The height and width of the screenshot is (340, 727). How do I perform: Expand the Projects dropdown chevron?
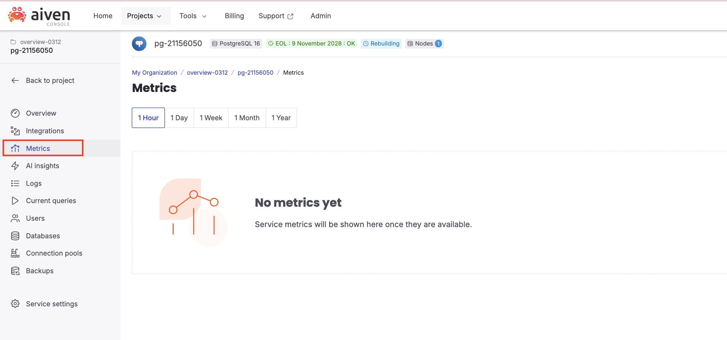point(159,16)
